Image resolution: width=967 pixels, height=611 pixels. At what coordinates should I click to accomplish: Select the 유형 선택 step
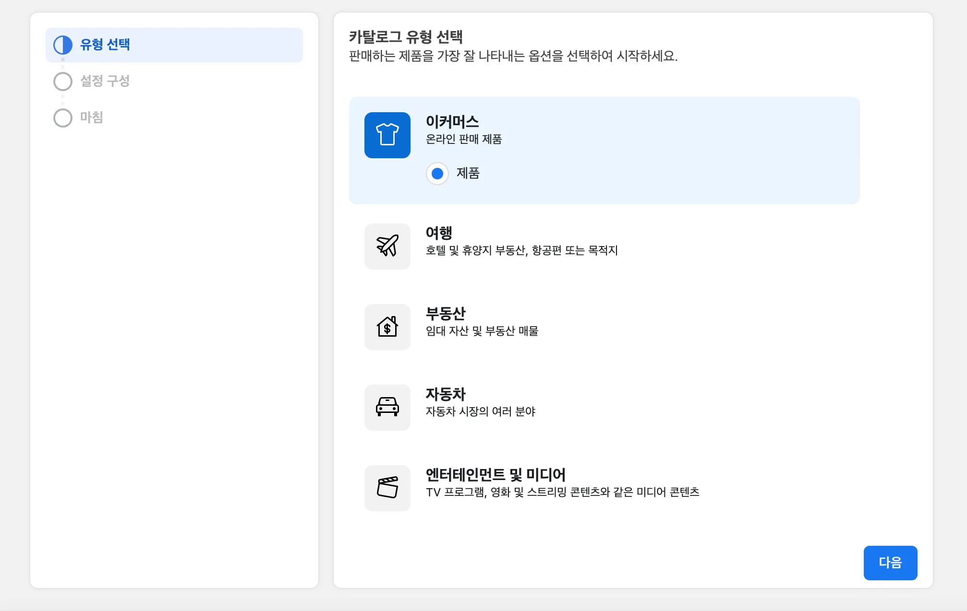point(105,45)
